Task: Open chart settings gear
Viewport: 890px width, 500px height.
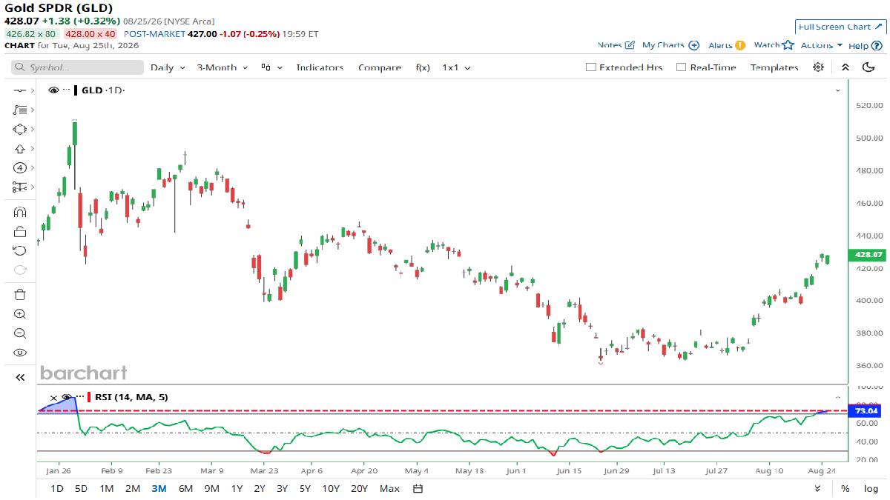Action: click(x=818, y=67)
